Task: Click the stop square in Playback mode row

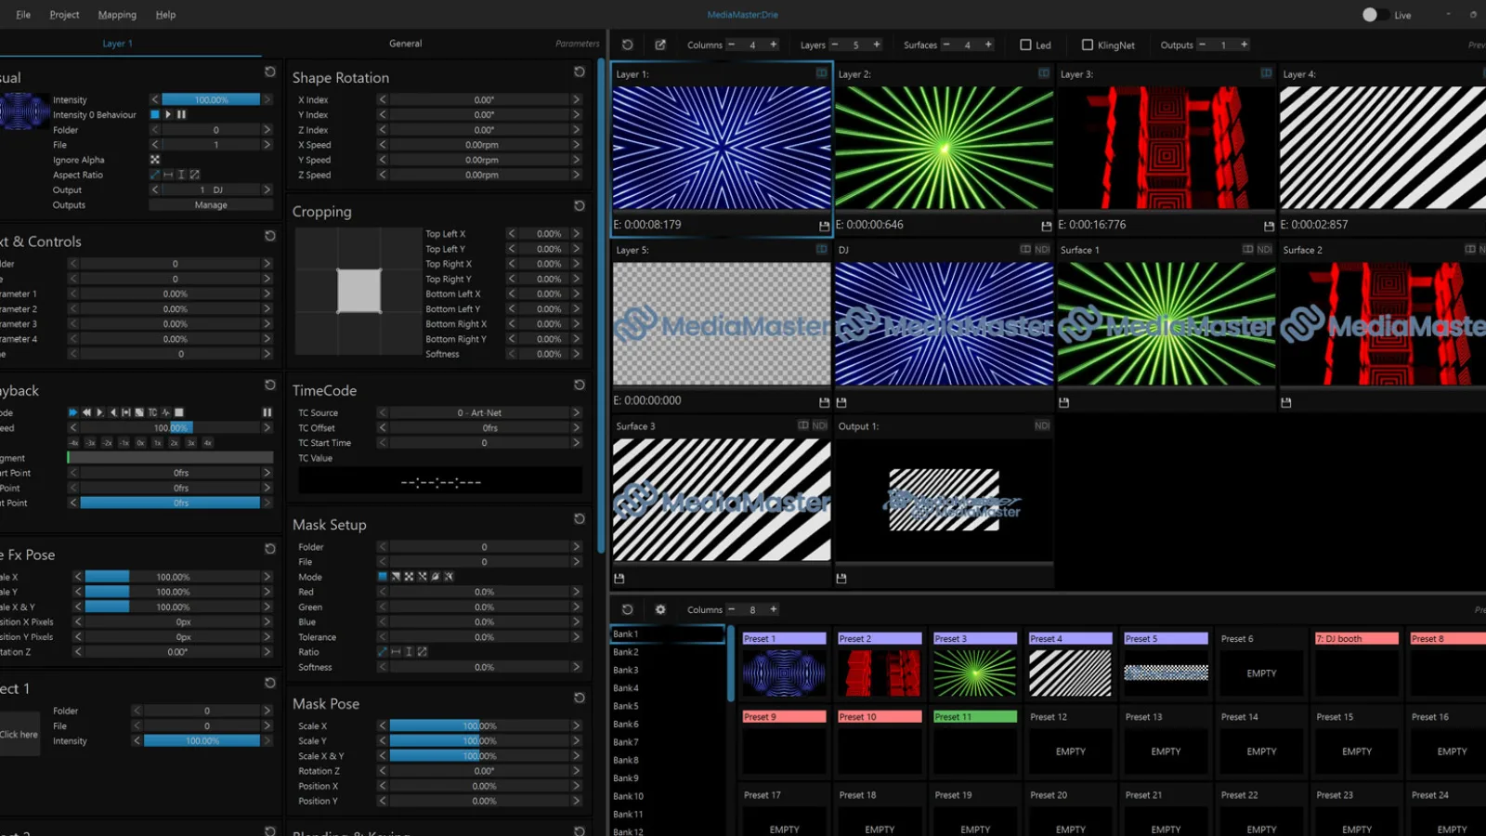Action: click(179, 412)
